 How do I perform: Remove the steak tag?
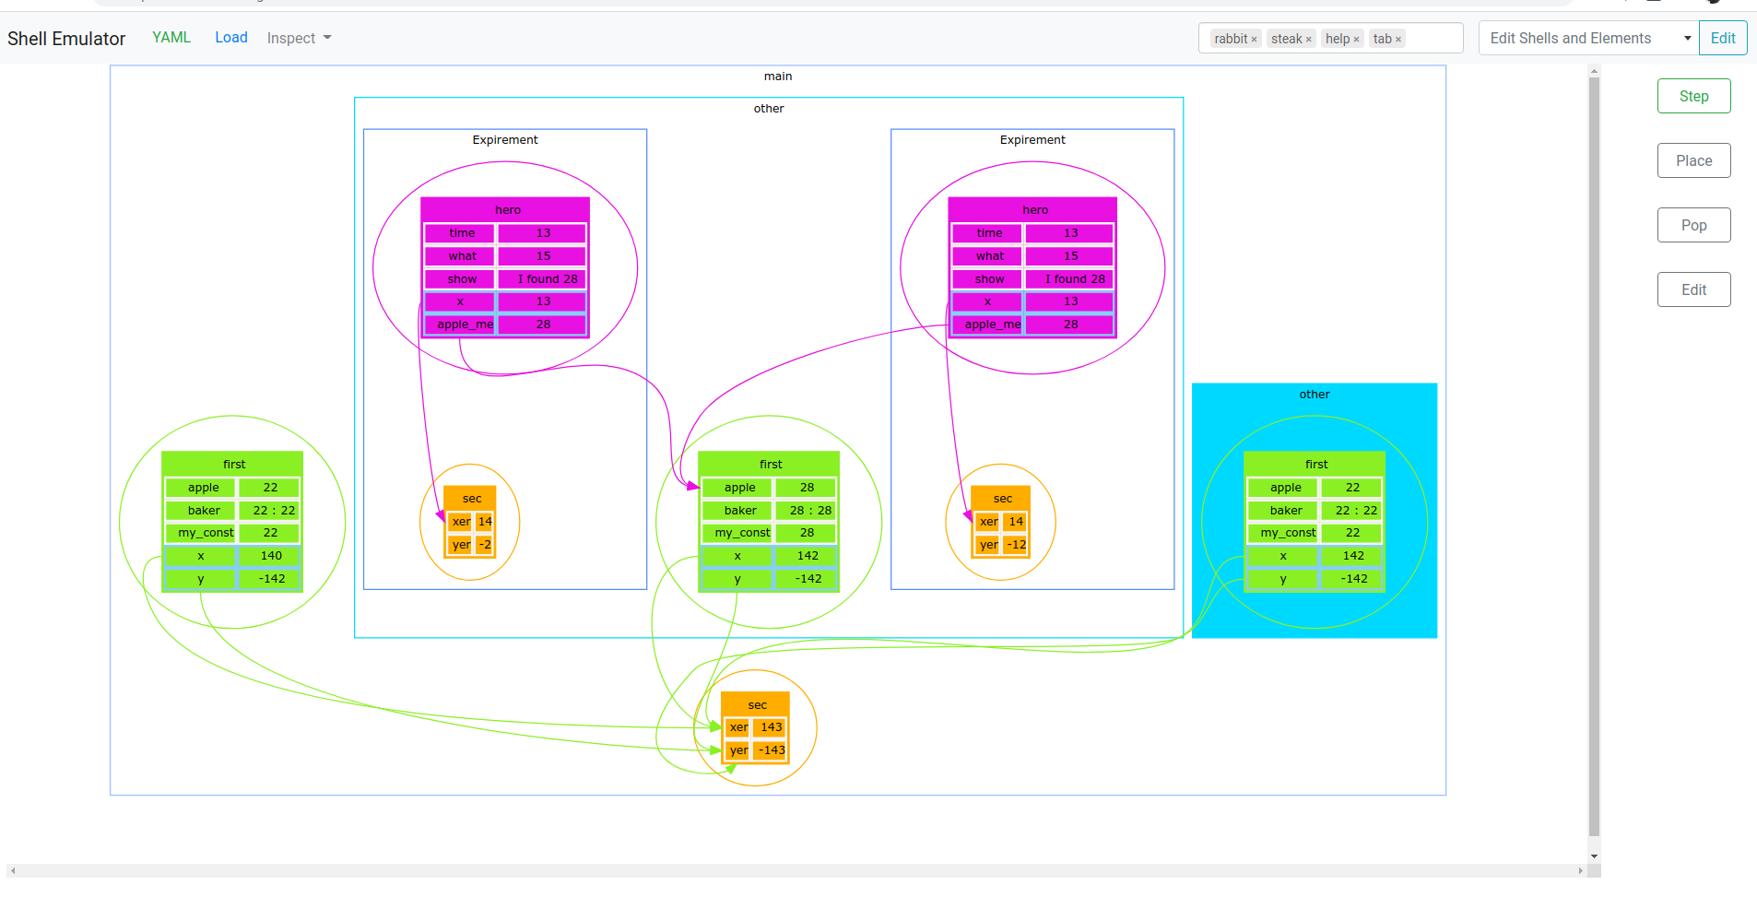coord(1308,39)
